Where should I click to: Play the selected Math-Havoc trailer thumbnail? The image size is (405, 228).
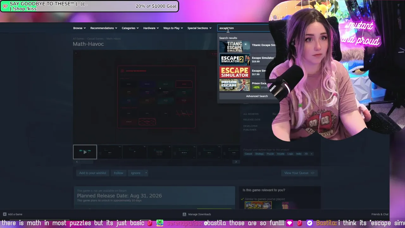click(x=85, y=152)
